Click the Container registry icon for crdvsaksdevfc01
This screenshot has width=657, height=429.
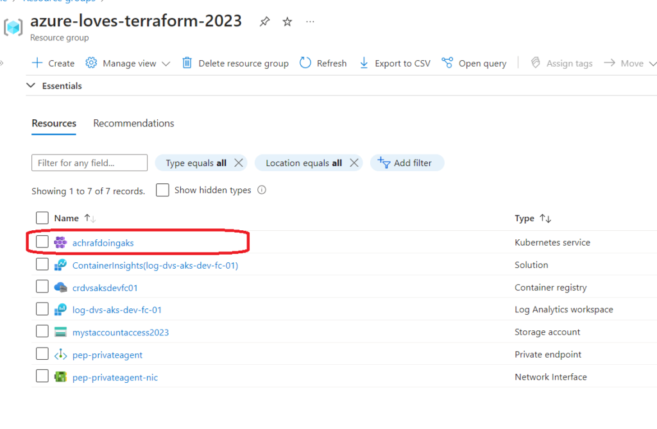[x=59, y=287]
